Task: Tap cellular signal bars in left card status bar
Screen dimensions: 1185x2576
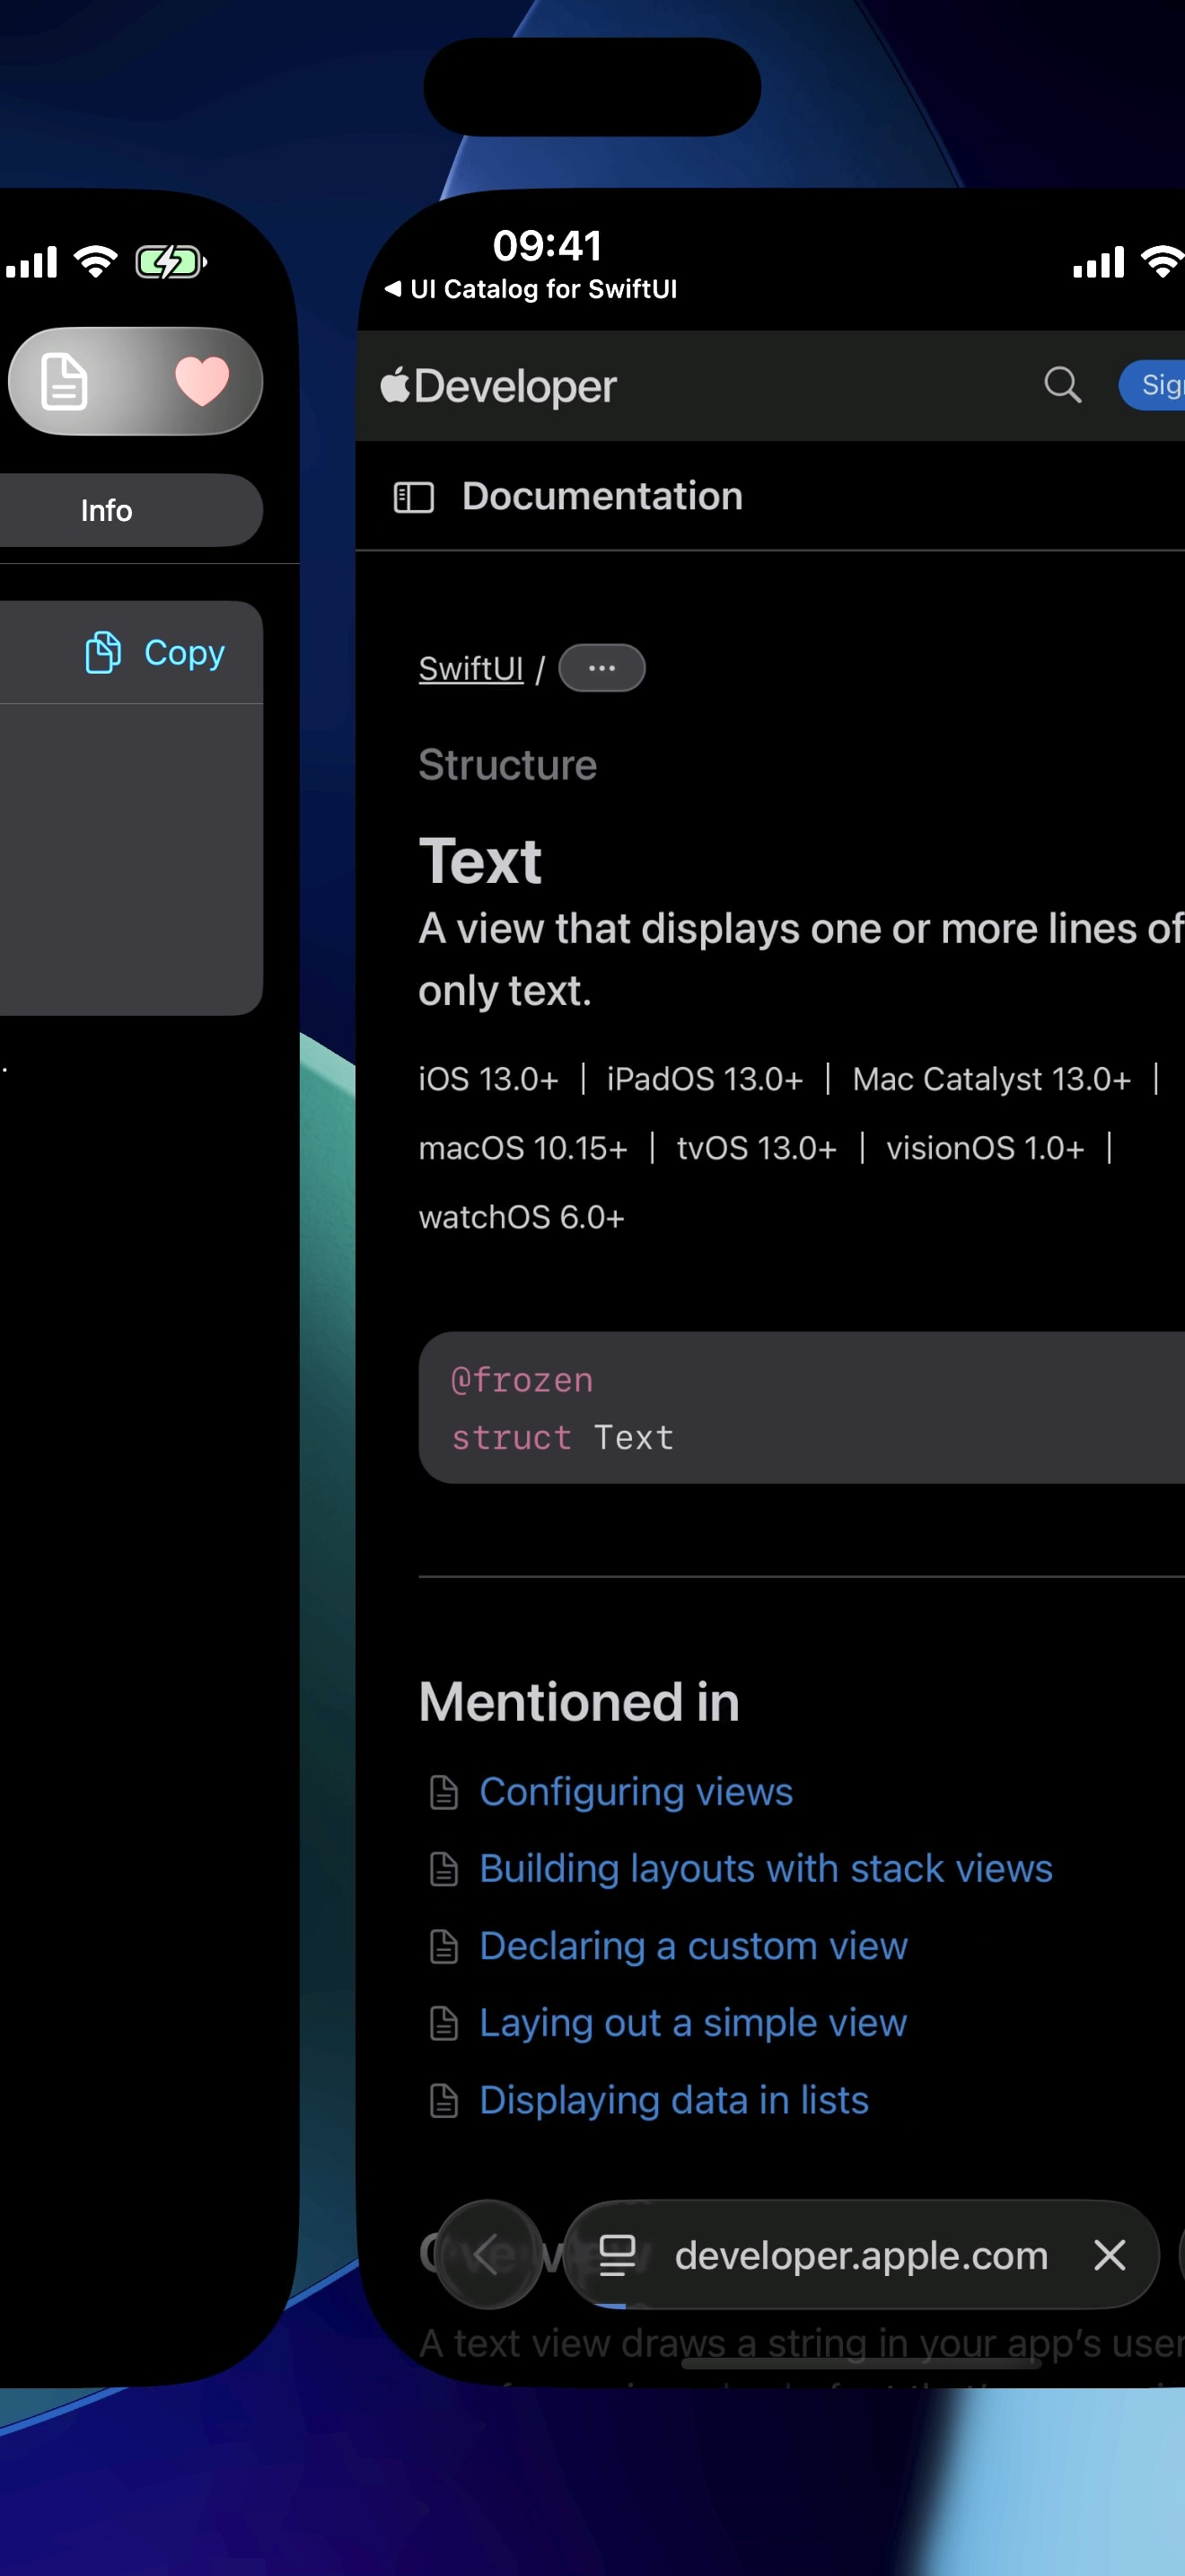Action: point(31,262)
